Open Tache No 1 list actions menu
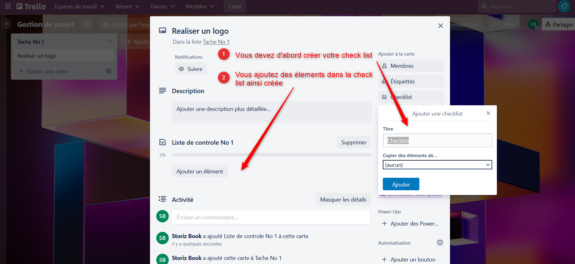 109,41
